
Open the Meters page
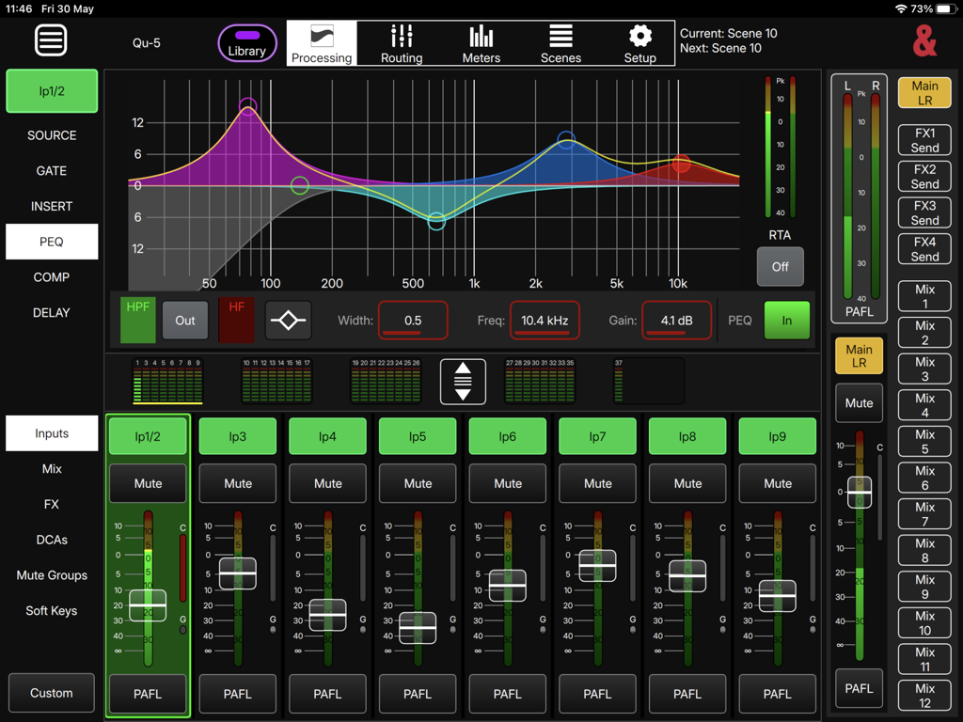pyautogui.click(x=481, y=42)
